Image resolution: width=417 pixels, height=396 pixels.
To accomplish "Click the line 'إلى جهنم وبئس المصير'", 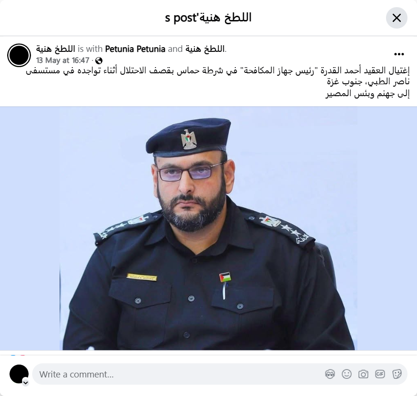I will pos(367,94).
